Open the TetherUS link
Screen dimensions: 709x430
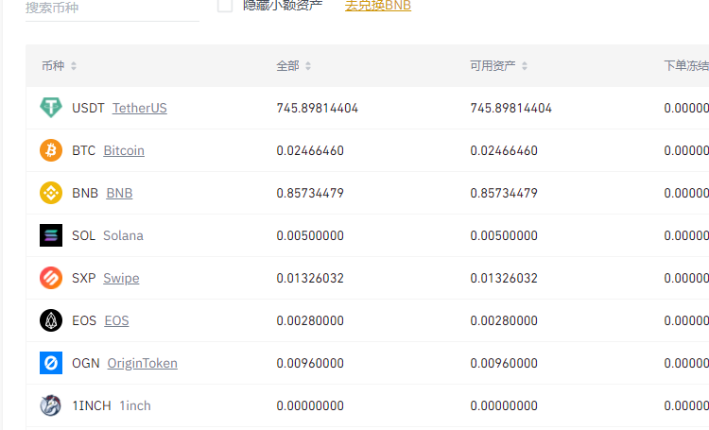140,108
